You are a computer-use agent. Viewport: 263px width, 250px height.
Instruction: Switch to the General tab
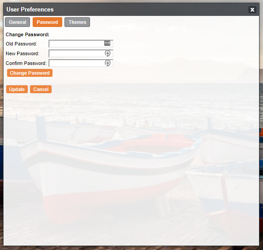tap(18, 22)
